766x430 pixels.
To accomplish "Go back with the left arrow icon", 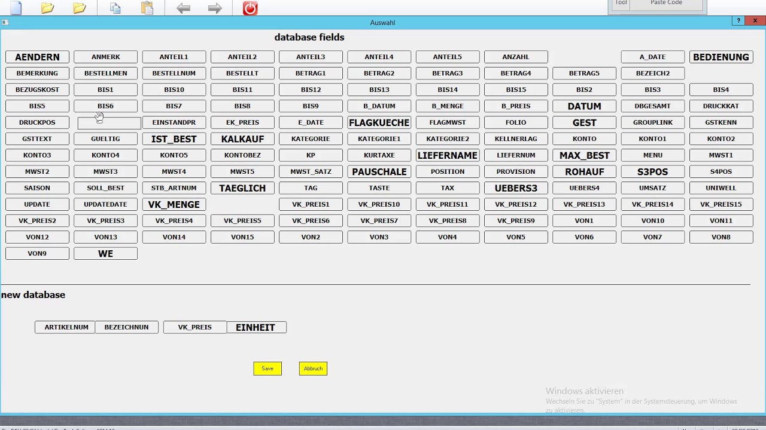I will (x=183, y=8).
